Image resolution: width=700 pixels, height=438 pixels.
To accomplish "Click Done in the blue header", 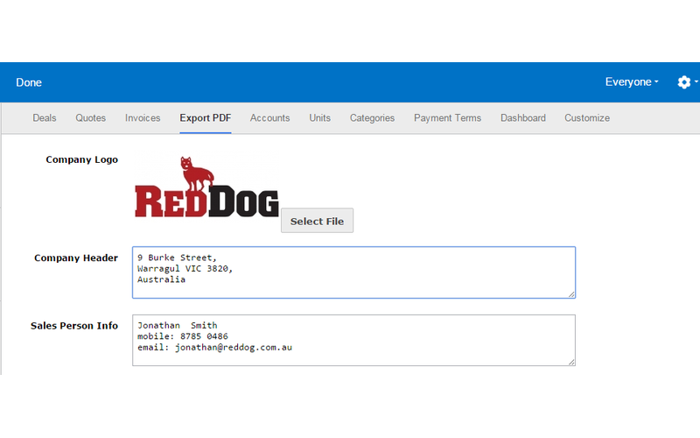I will [29, 82].
